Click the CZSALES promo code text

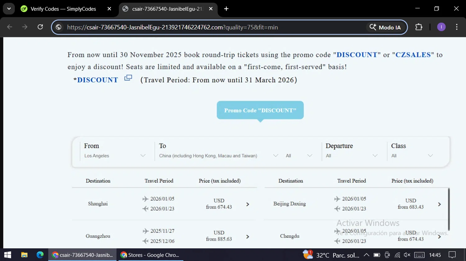413,55
